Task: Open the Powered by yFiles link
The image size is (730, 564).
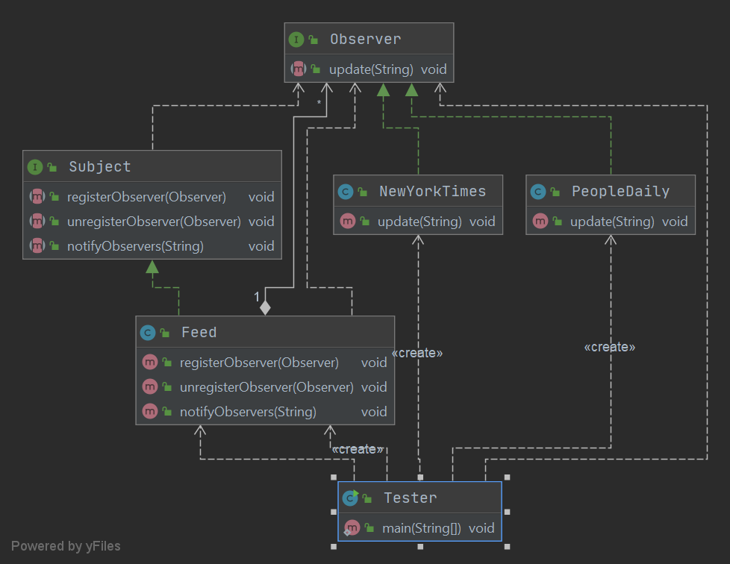Action: [66, 545]
